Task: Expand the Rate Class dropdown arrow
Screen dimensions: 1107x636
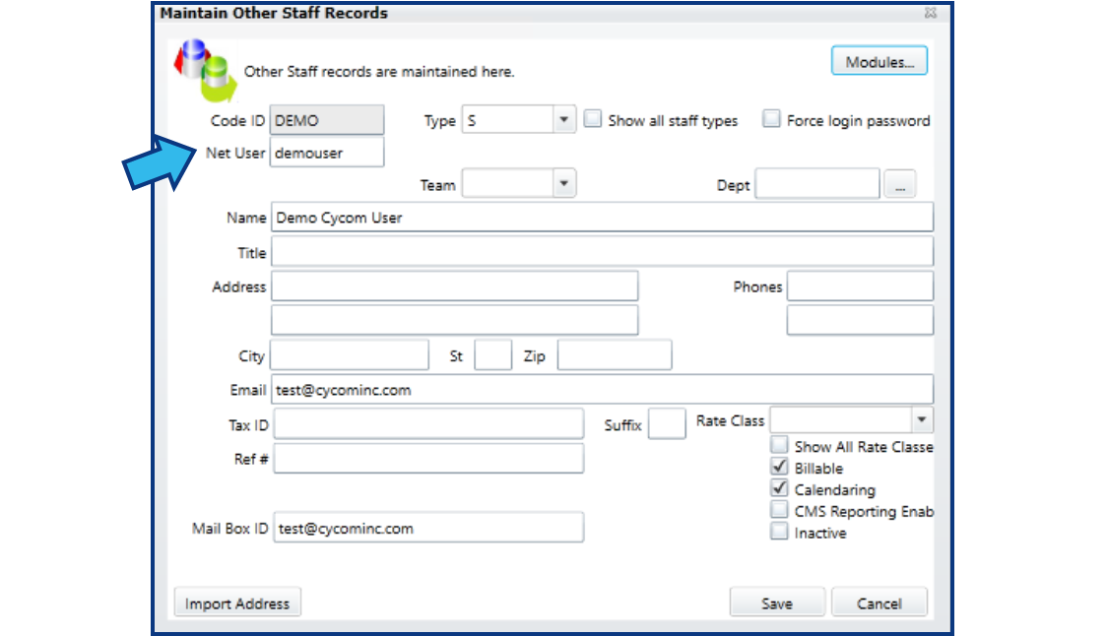Action: point(921,420)
